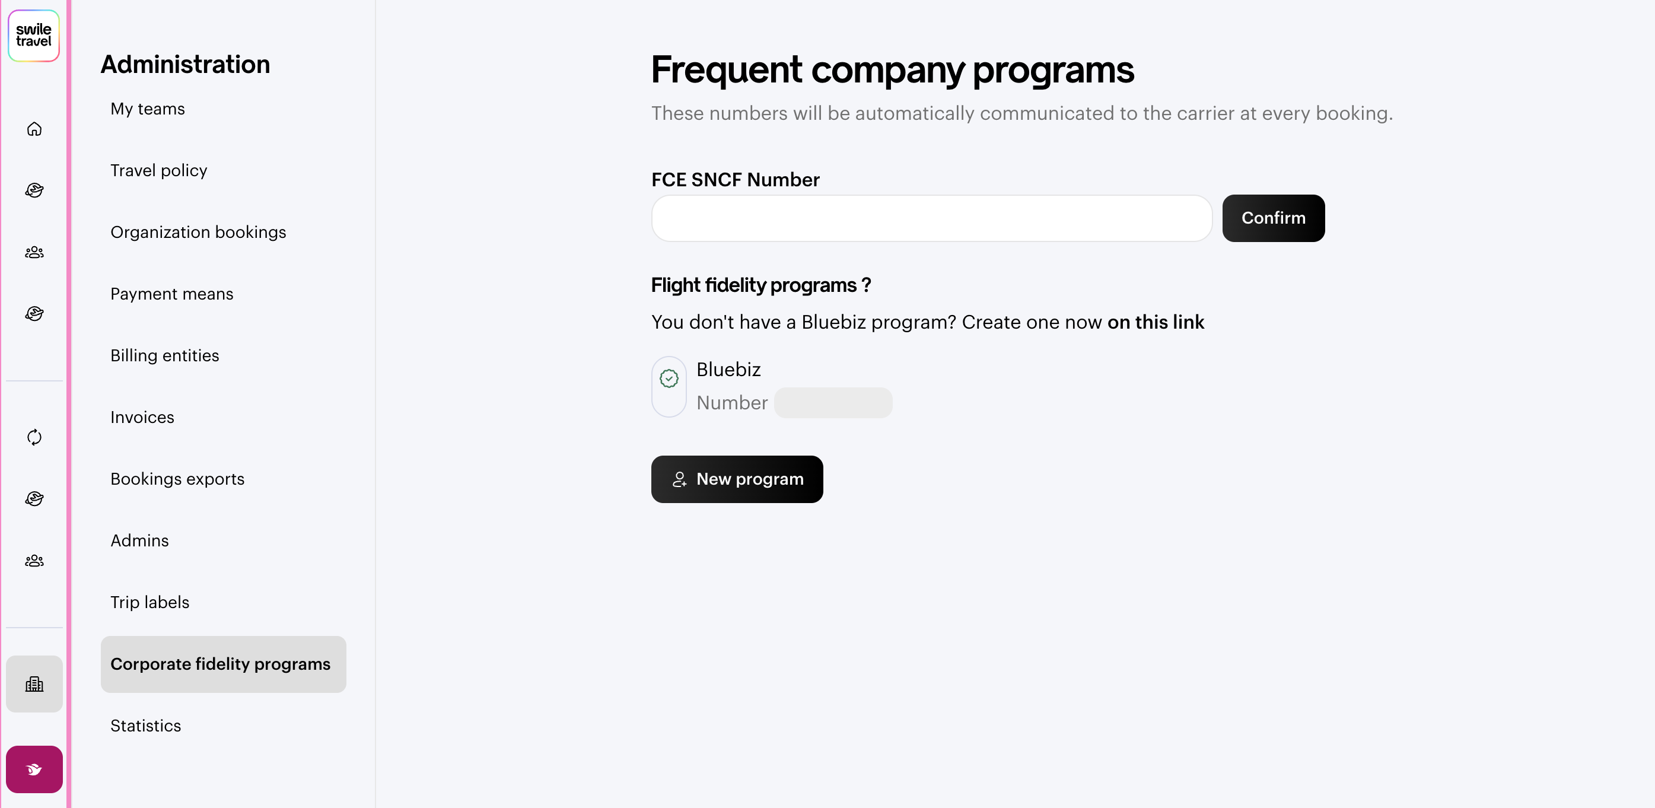Screen dimensions: 1655x808
Task: Open the refresh cycle sidebar icon
Action: click(x=34, y=437)
